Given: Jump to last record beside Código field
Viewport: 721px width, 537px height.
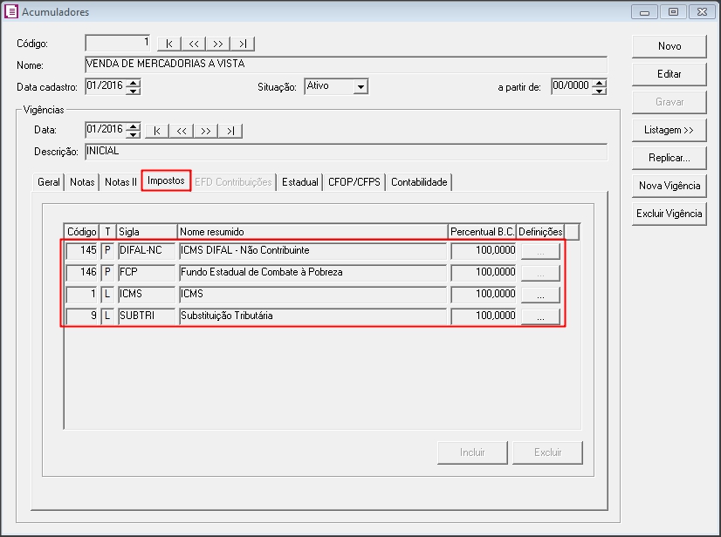Looking at the screenshot, I should [x=242, y=44].
